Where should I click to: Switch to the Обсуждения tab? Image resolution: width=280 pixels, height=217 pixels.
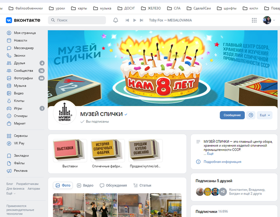coord(113,185)
